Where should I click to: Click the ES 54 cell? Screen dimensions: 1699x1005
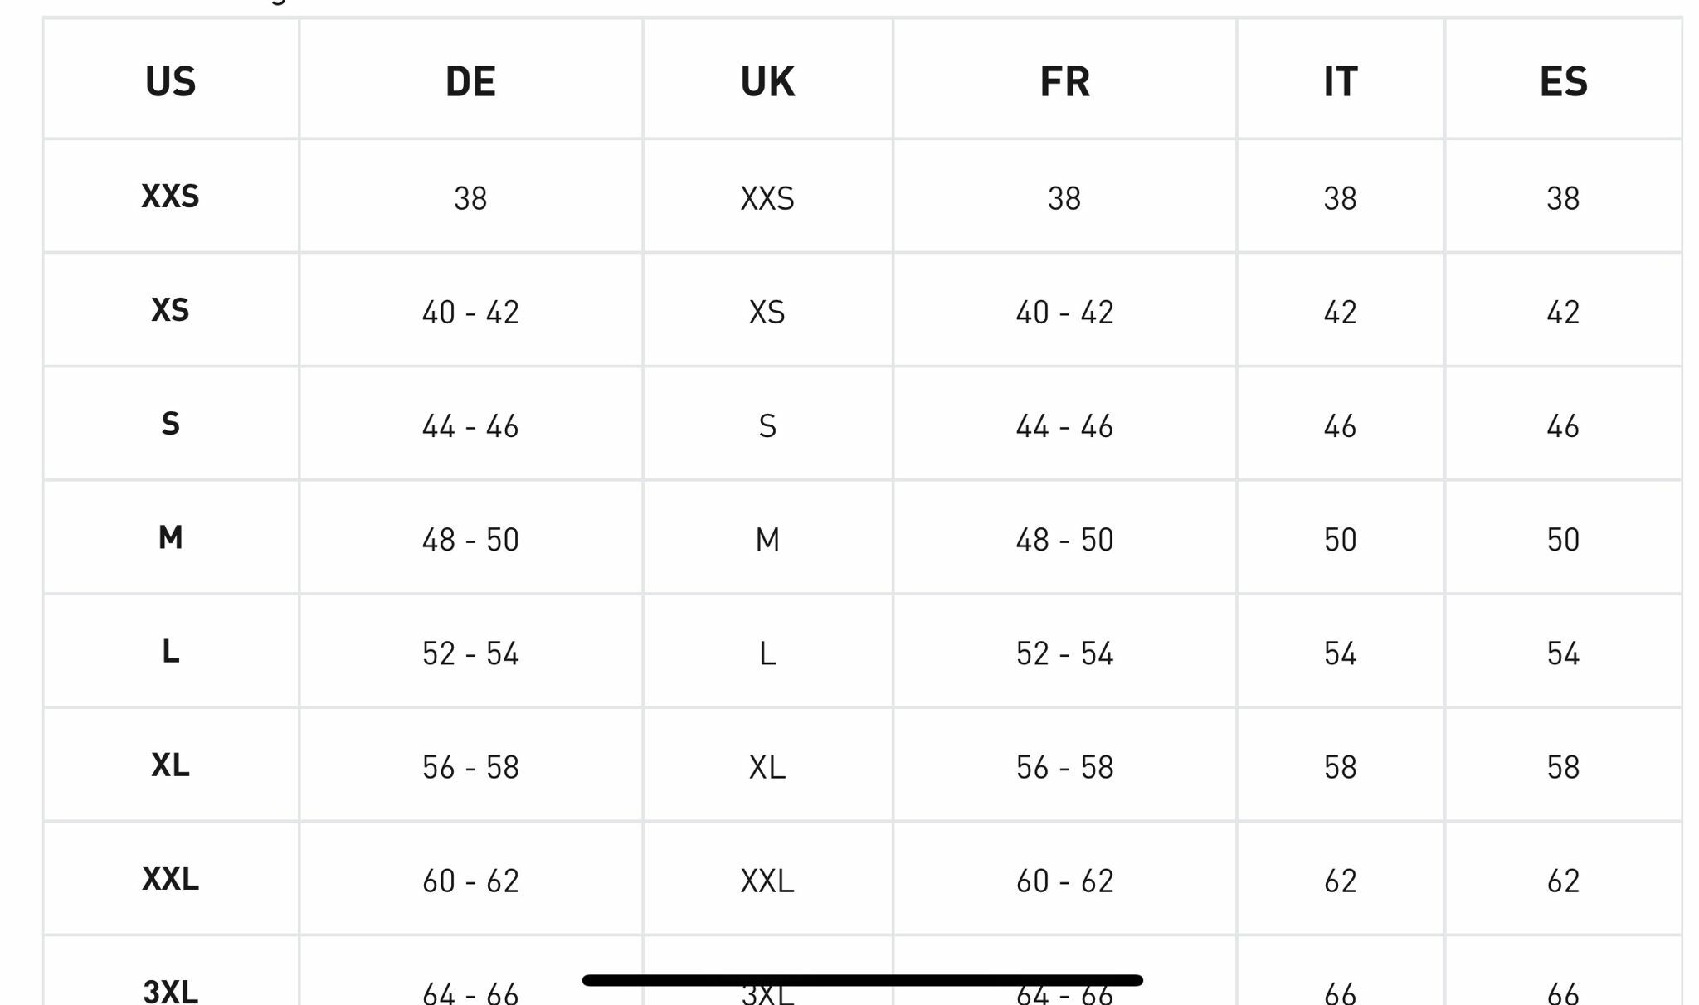tap(1563, 653)
